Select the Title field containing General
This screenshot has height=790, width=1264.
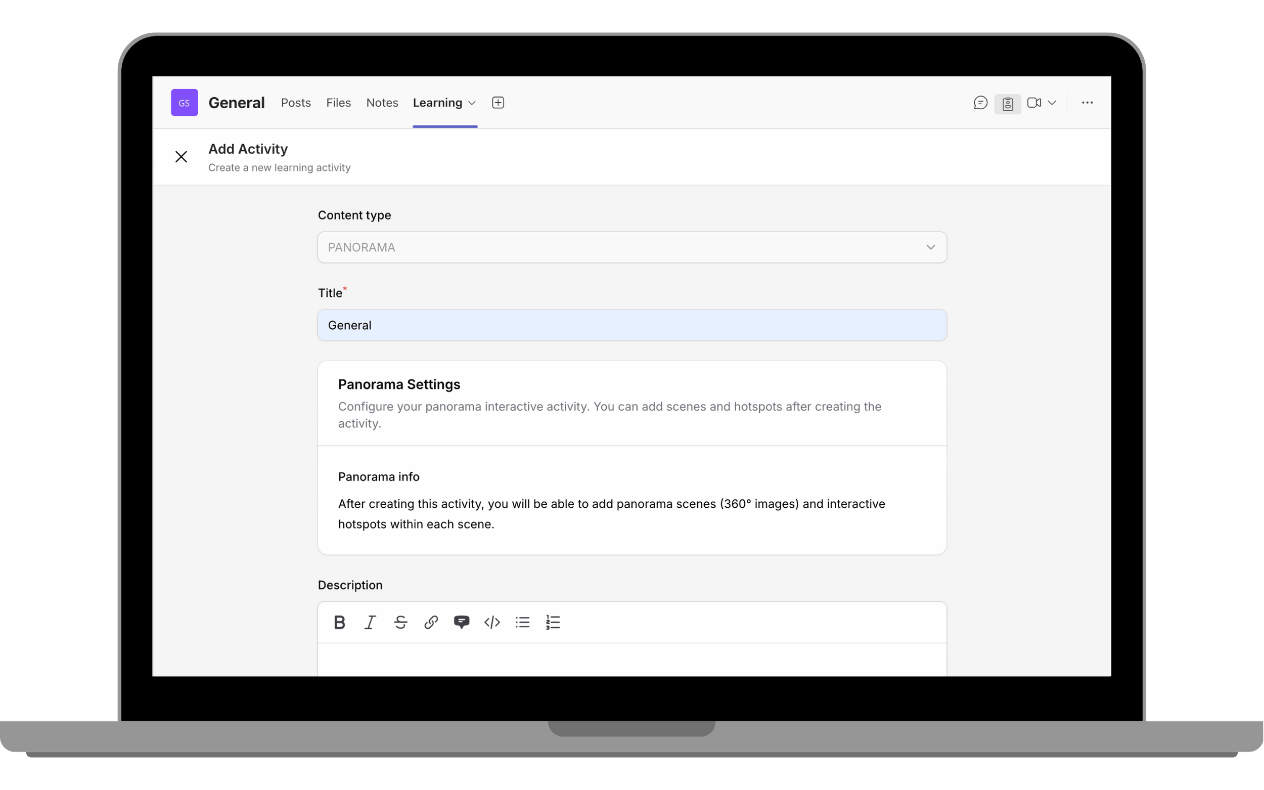tap(631, 325)
